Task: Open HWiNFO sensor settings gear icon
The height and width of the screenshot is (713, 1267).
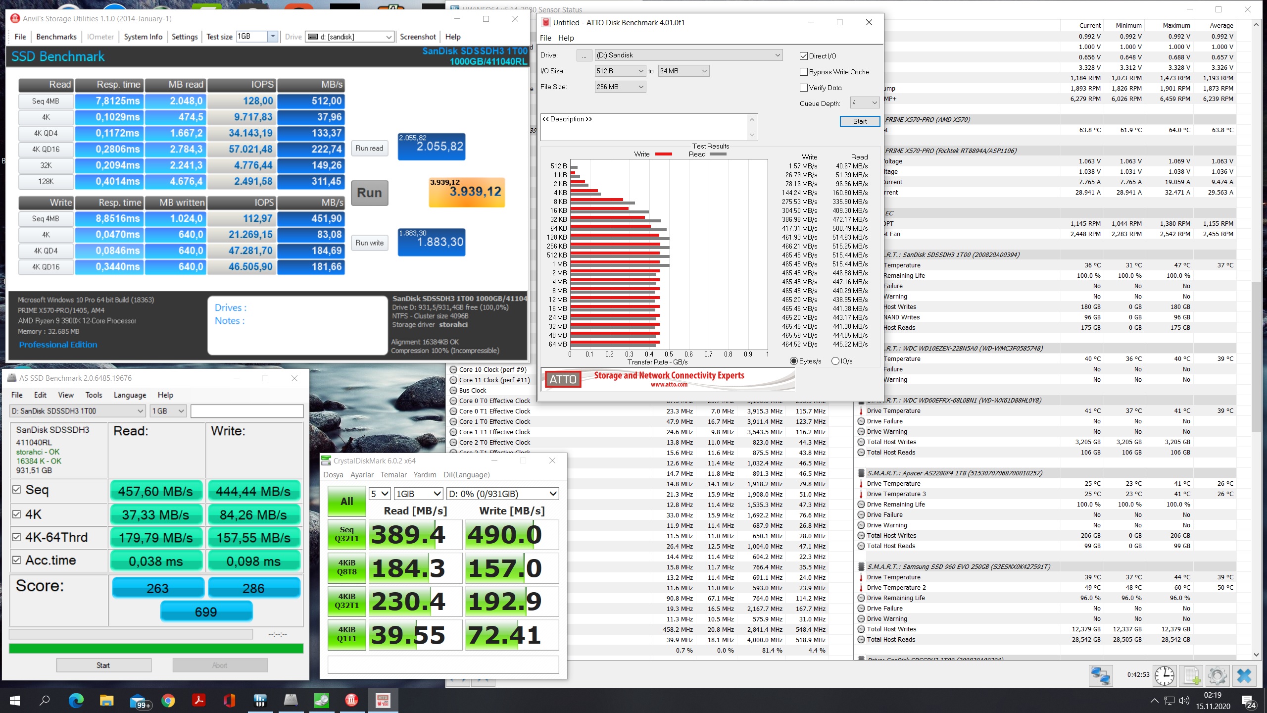Action: pyautogui.click(x=1217, y=675)
